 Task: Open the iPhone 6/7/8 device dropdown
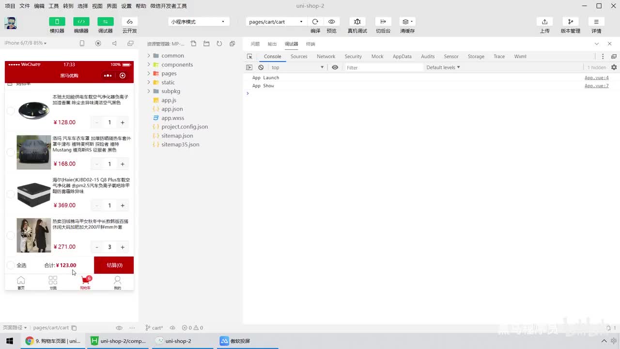coord(26,43)
